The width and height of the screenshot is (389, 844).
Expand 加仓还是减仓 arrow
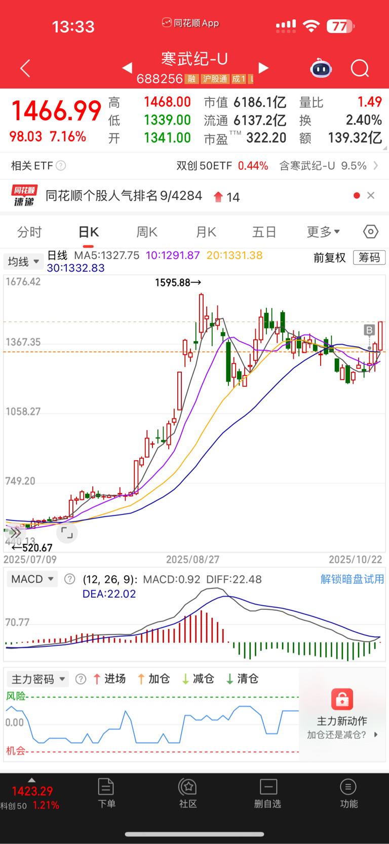pos(376,734)
